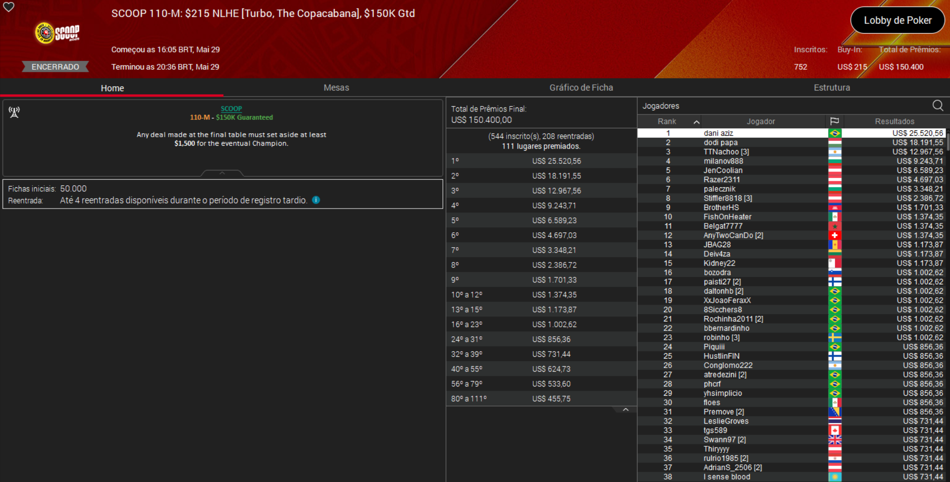
Task: Click the 10º a 12º prize row
Action: (x=541, y=295)
